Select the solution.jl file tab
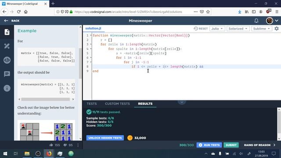Screen dimensions: 281x158 pos(93,28)
